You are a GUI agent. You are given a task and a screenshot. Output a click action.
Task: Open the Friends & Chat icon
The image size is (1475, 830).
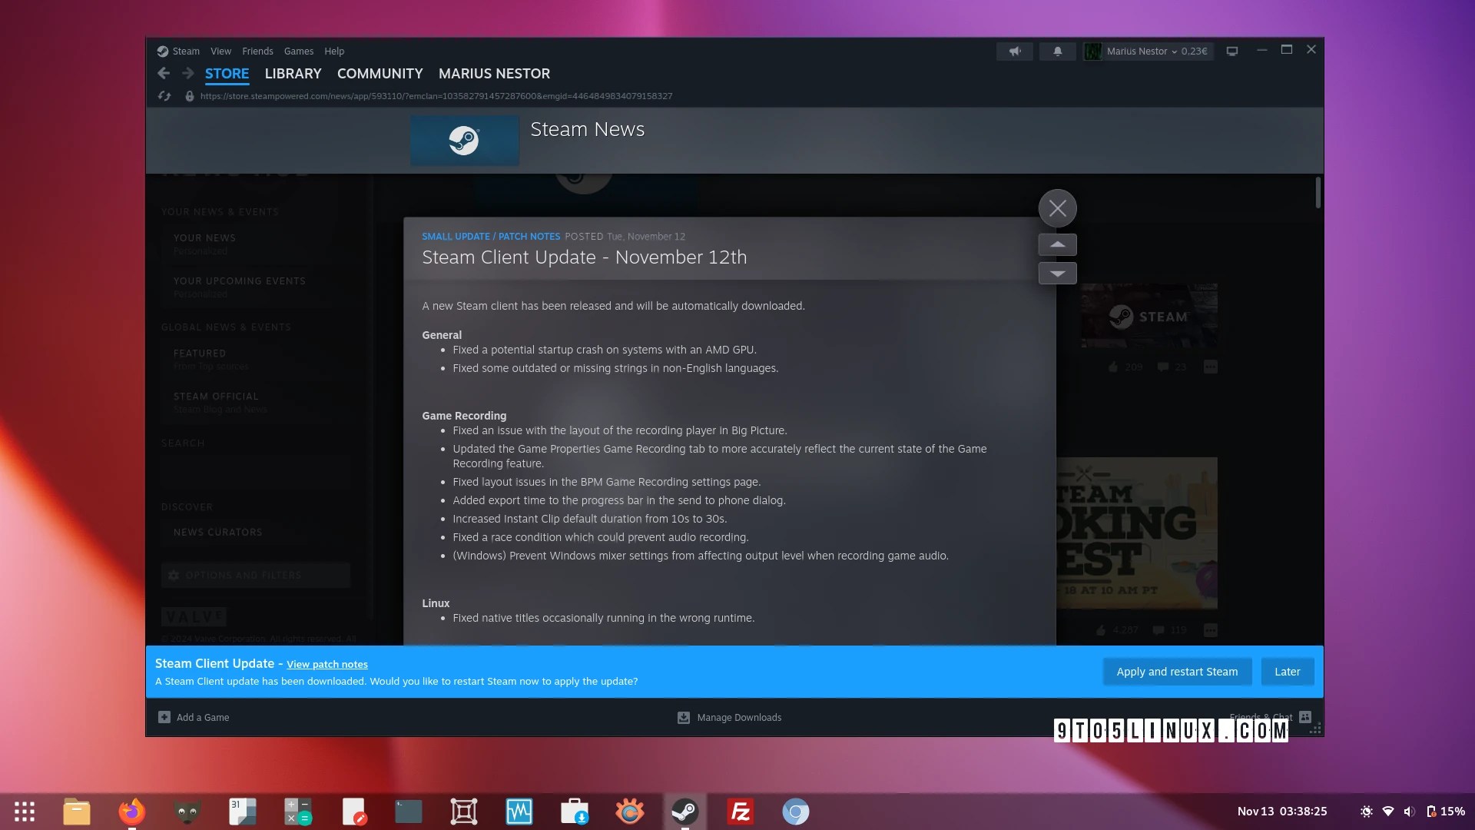click(x=1304, y=717)
